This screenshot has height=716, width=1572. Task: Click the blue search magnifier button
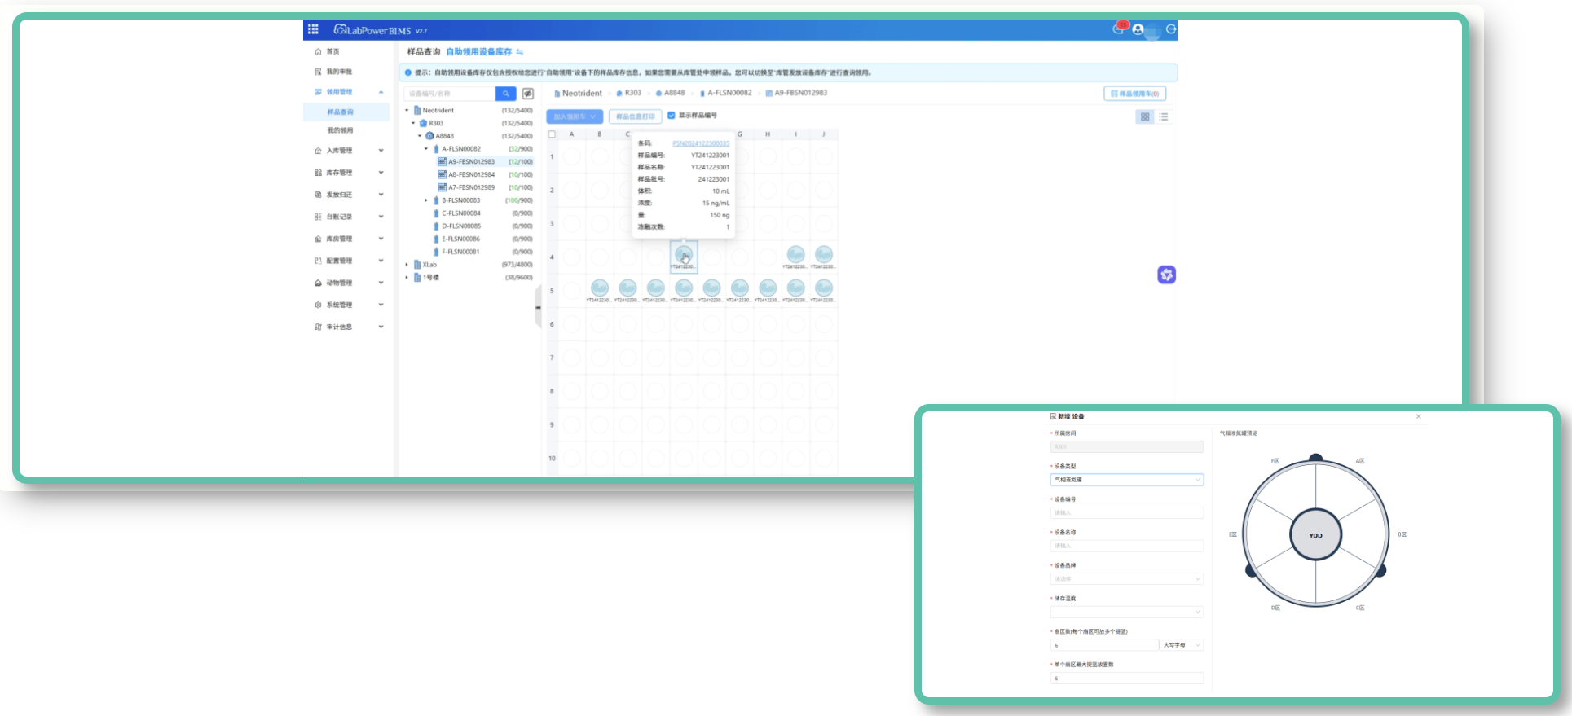(x=505, y=94)
